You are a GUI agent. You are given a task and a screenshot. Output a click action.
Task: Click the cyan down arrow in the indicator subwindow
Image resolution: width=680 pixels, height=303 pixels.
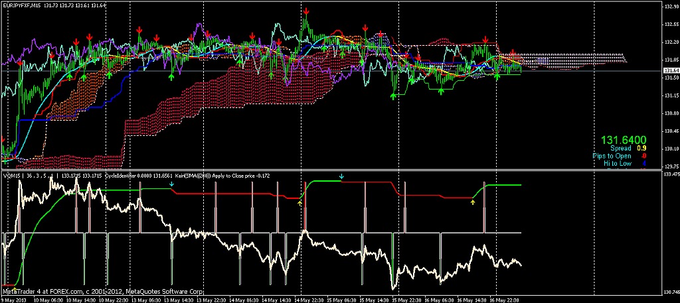pos(341,177)
